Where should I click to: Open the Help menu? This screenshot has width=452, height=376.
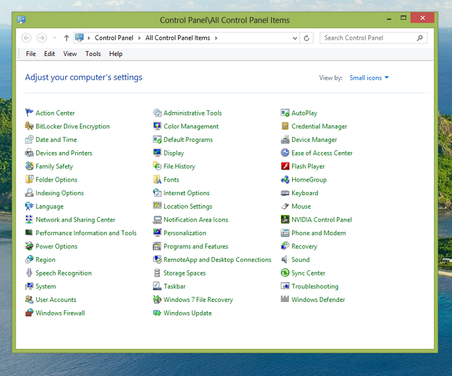116,54
